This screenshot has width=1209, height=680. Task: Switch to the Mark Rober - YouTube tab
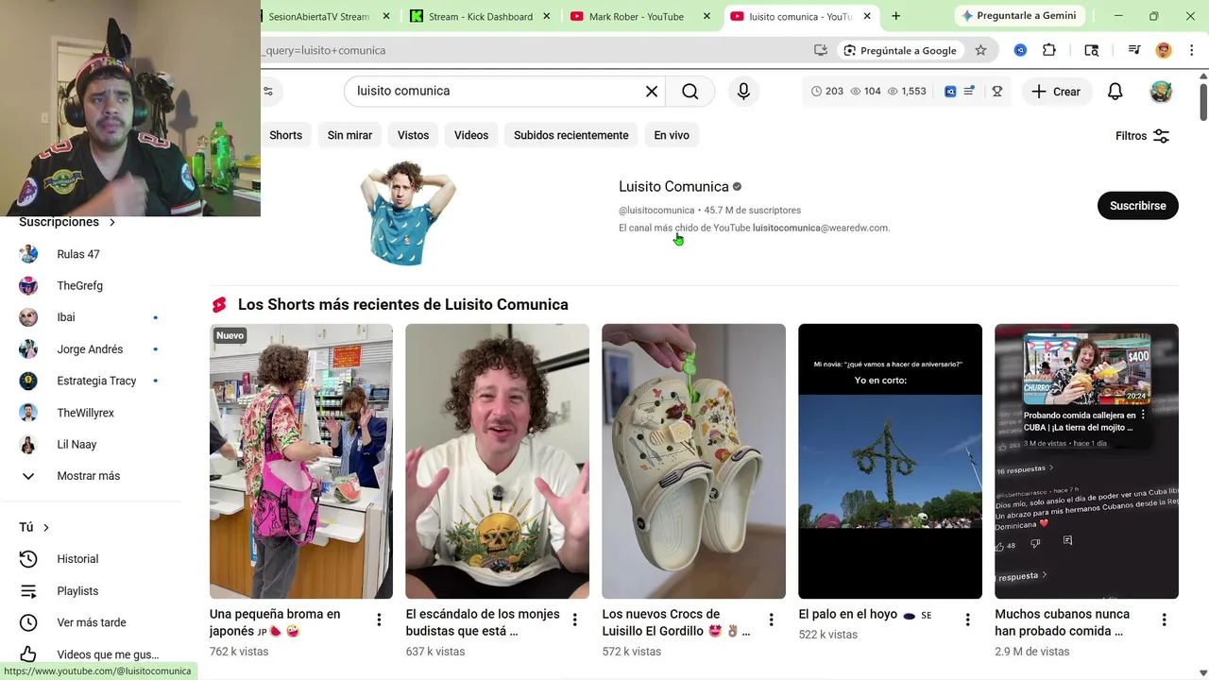point(636,16)
